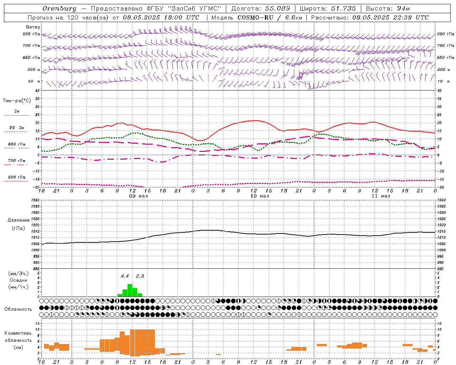456x365 pixels.
Task: Click the right-side 10 м wind level label
Action: 444,81
